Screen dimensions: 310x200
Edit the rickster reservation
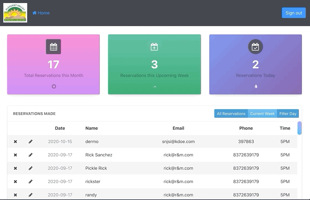click(31, 182)
